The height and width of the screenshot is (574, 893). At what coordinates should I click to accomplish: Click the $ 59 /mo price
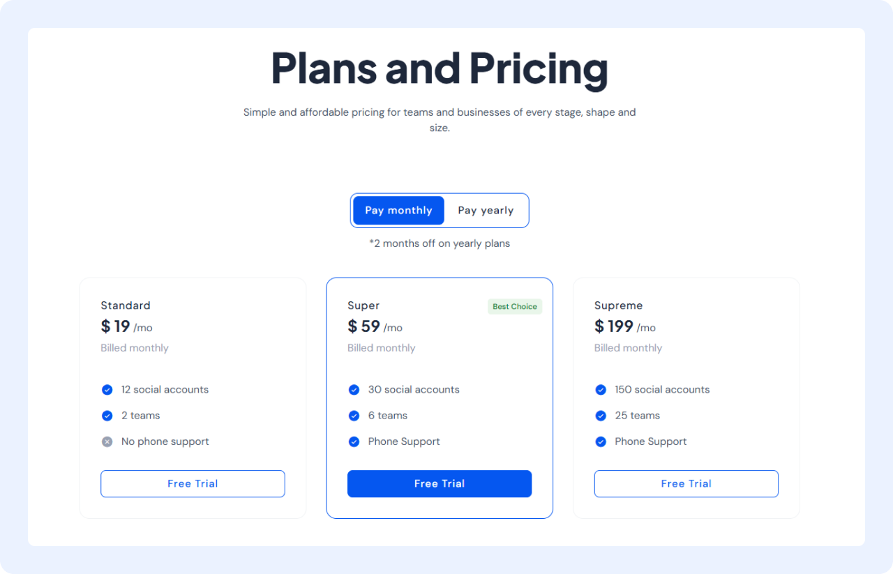[375, 326]
